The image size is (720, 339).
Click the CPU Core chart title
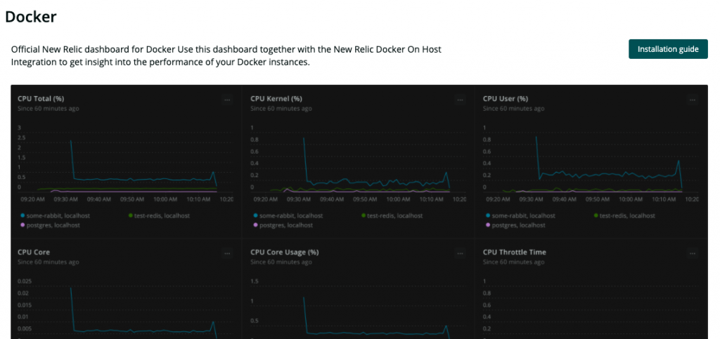click(34, 252)
